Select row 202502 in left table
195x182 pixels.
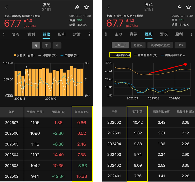coord(46,176)
